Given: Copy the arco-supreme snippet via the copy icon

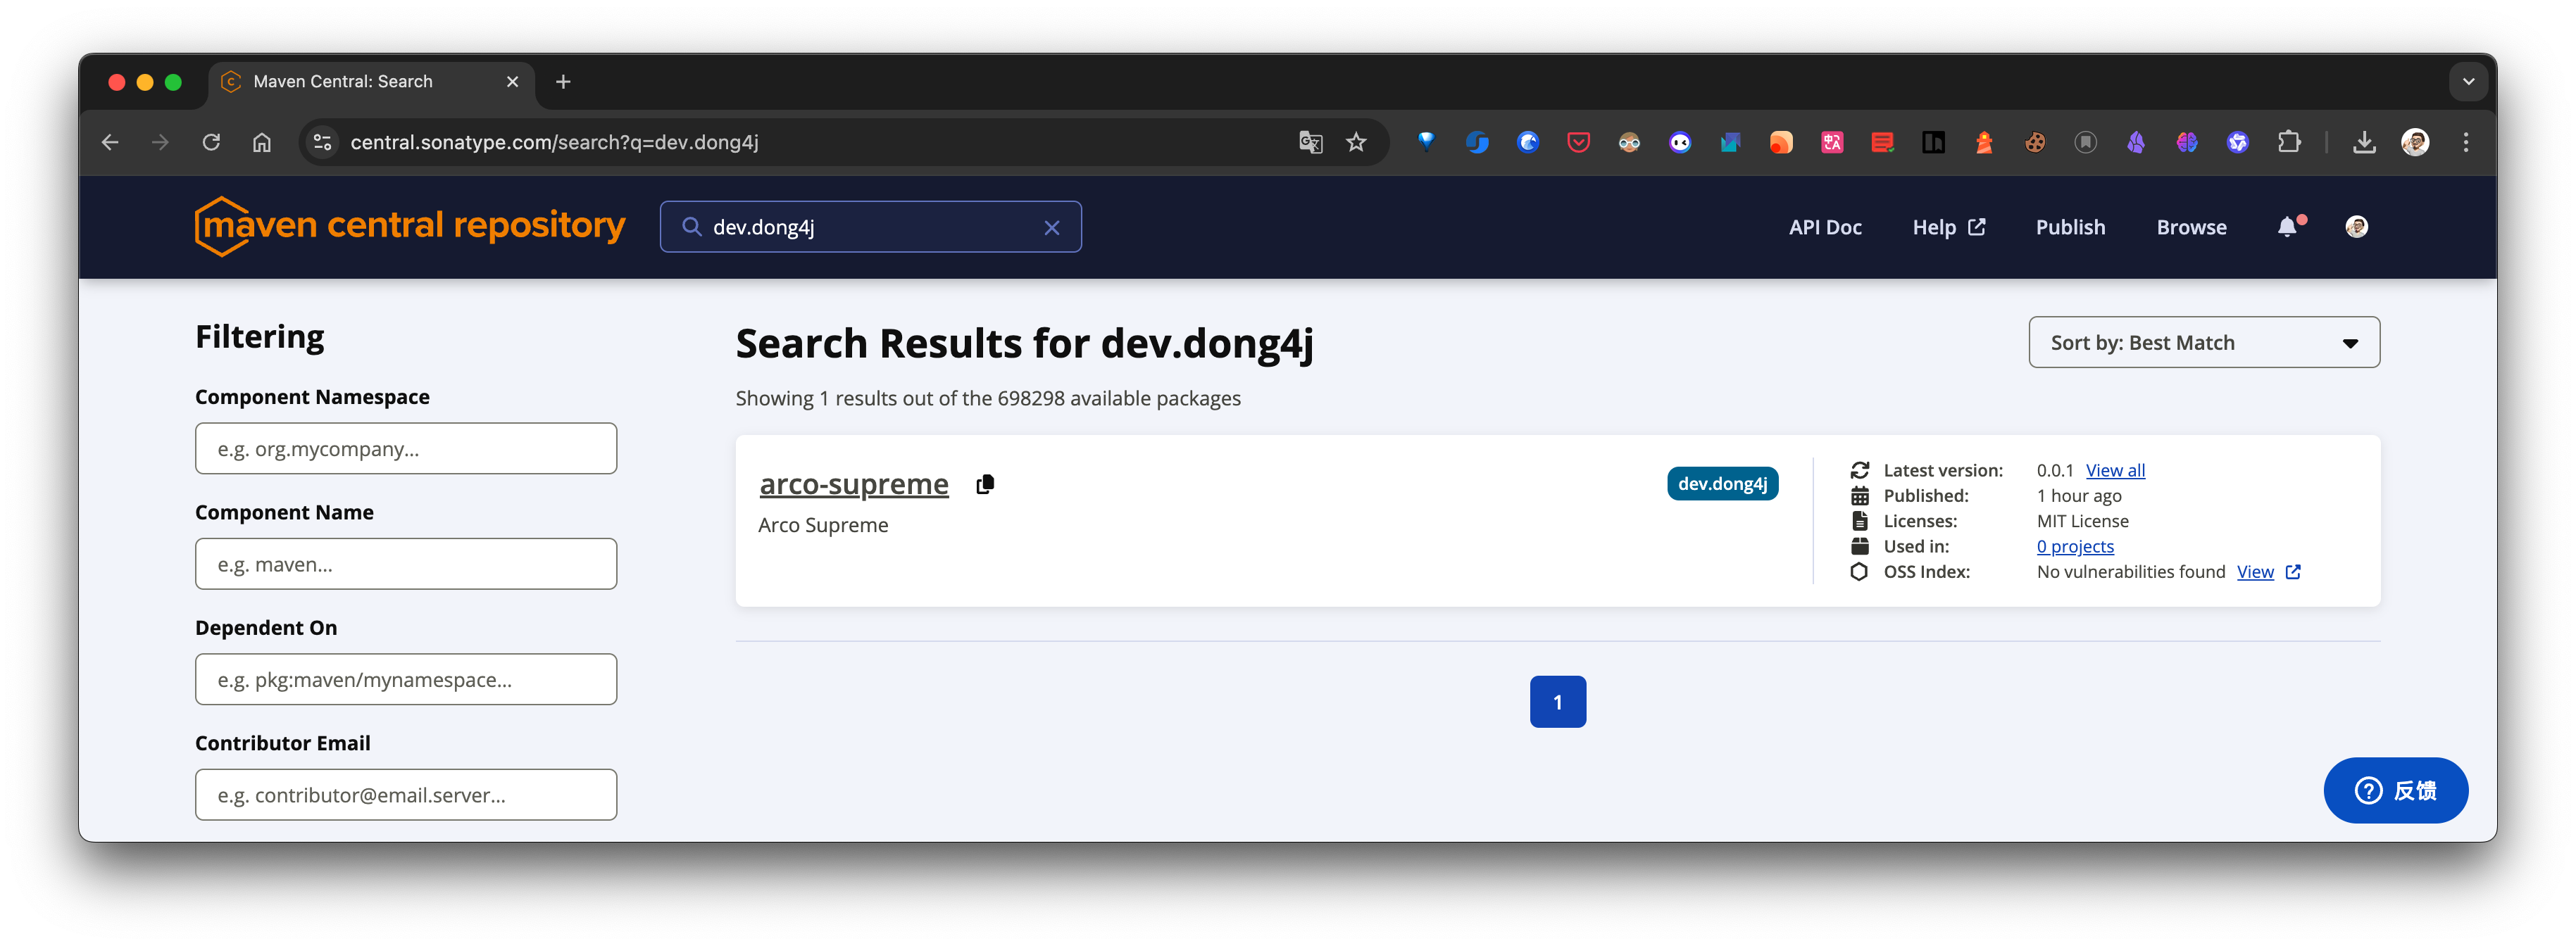Looking at the screenshot, I should click(985, 484).
